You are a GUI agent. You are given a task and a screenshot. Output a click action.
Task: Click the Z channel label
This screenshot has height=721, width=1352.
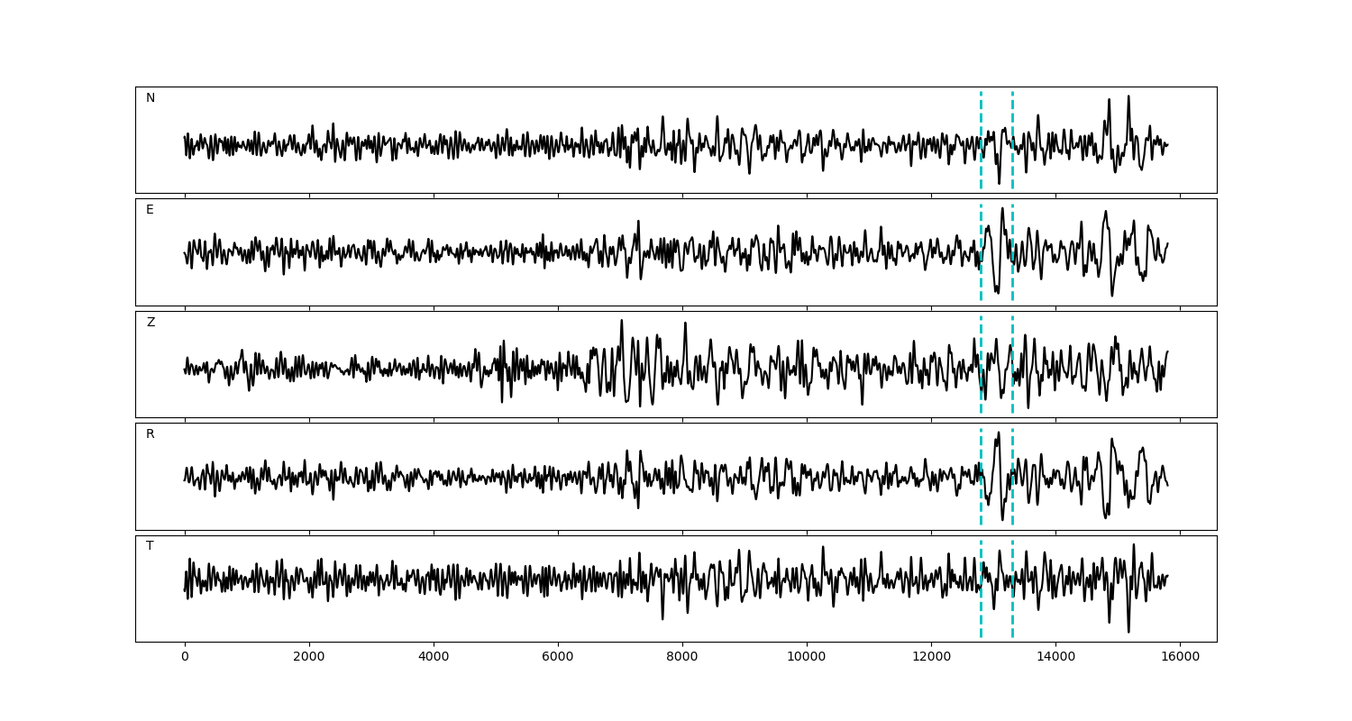pos(151,323)
